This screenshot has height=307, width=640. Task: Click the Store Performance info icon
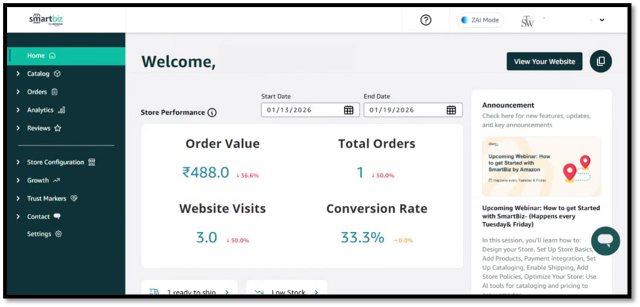tap(212, 113)
